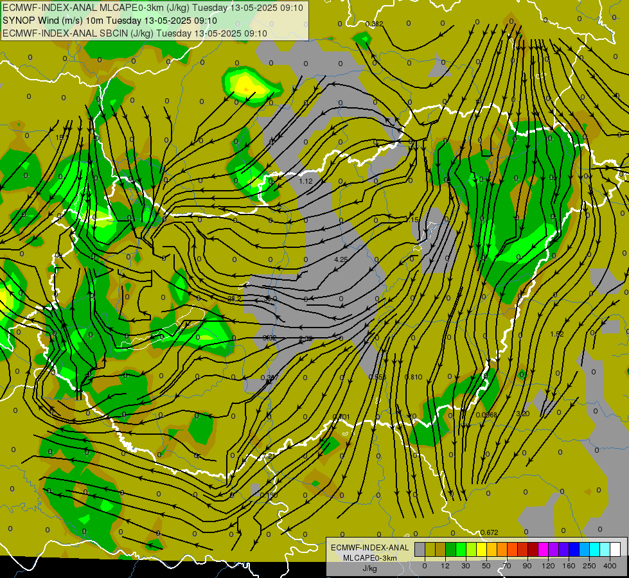The height and width of the screenshot is (578, 629).
Task: Click the magenta swatch in the legend
Action: [544, 549]
